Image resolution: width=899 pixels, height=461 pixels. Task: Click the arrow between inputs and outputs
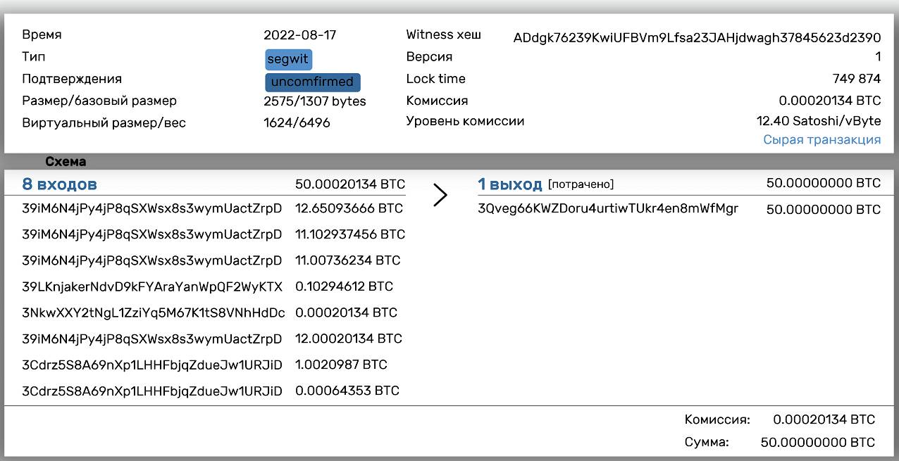point(440,195)
